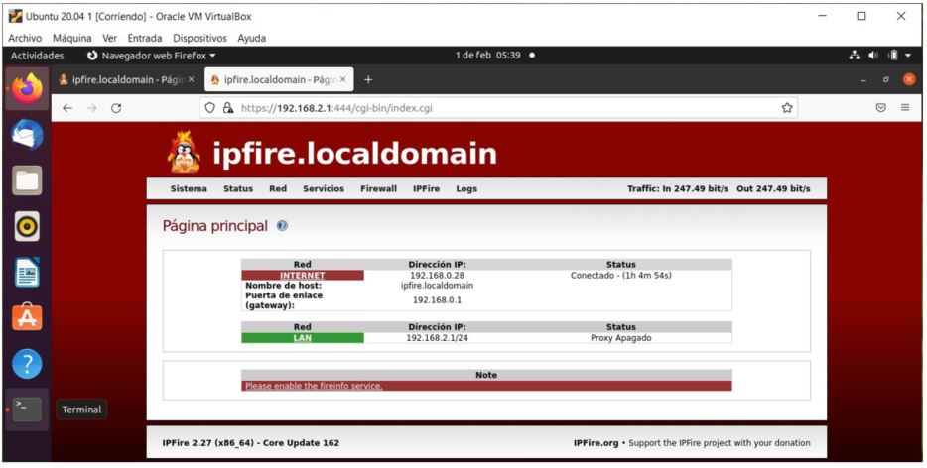The width and height of the screenshot is (927, 468).
Task: Click the Firefox forward arrow
Action: pos(91,108)
